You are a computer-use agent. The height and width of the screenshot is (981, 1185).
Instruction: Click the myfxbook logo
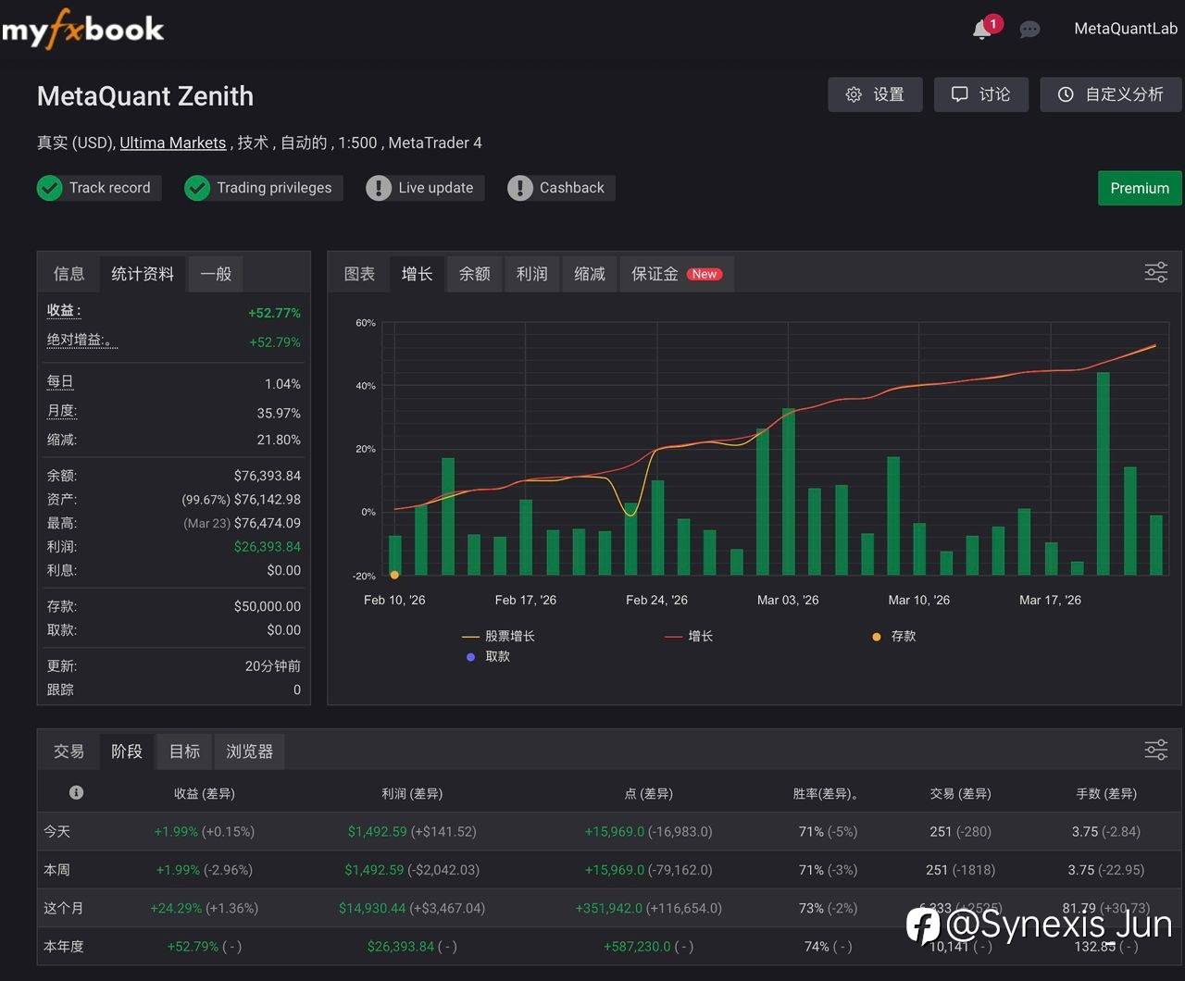(82, 30)
